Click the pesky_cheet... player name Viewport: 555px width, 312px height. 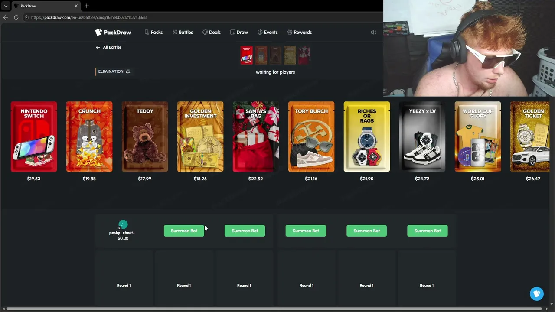[x=122, y=233]
